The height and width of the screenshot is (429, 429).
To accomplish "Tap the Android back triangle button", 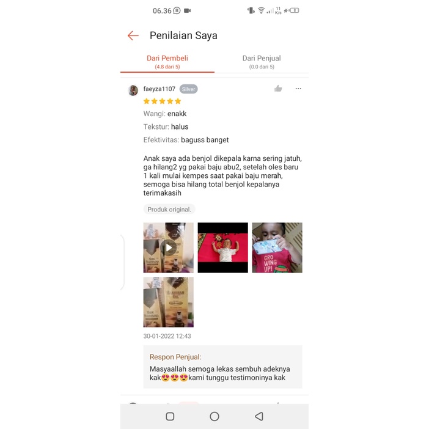I will [x=259, y=416].
